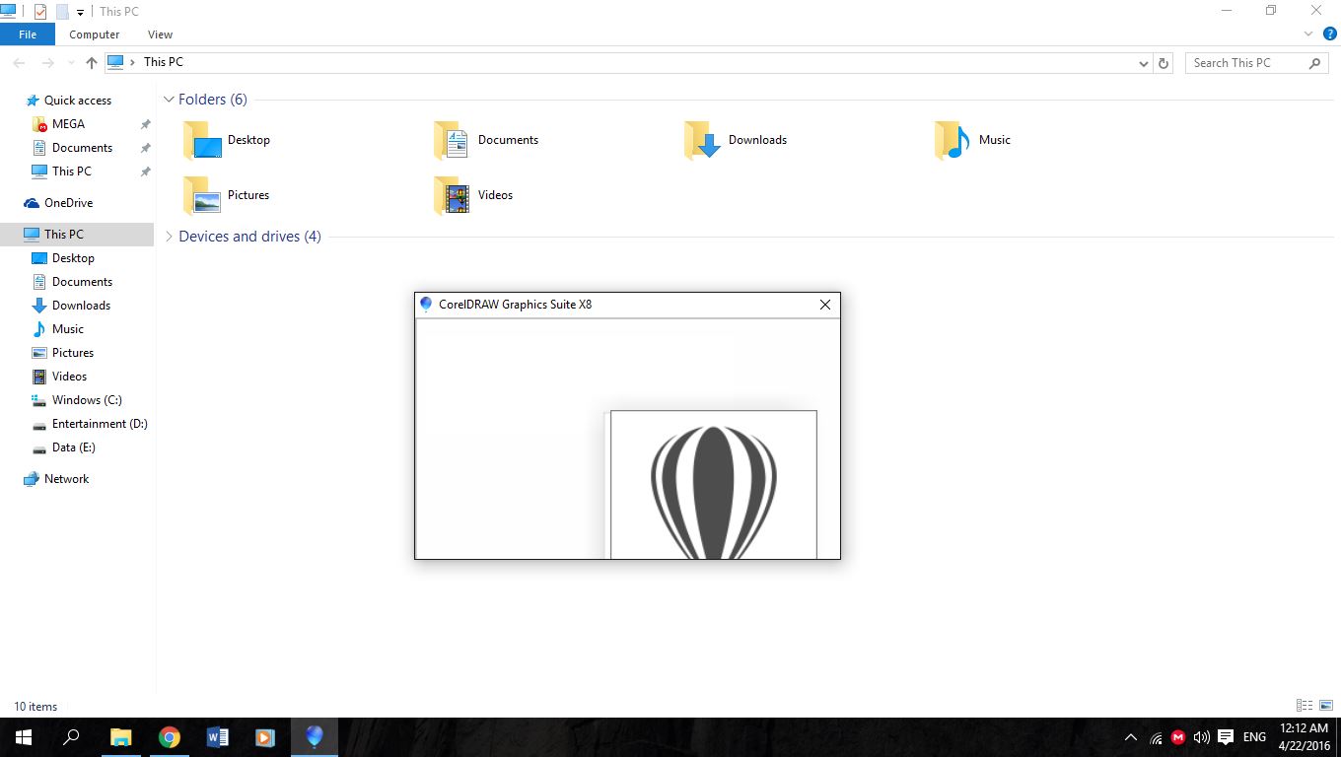
Task: Select Entertainment (D:) drive in sidebar
Action: pyautogui.click(x=100, y=424)
